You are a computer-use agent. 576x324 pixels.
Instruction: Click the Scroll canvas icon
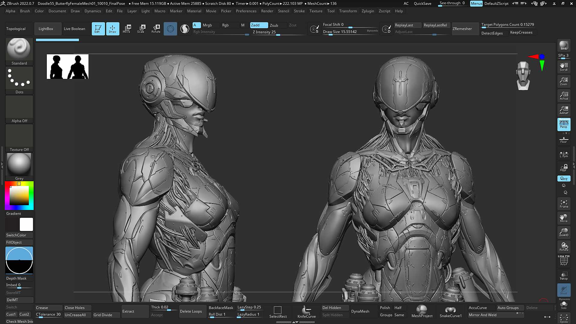(564, 67)
